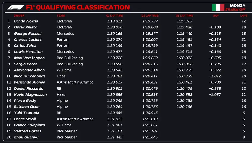Select the DRIVER column header
252x143 pixels.
[x=19, y=16]
